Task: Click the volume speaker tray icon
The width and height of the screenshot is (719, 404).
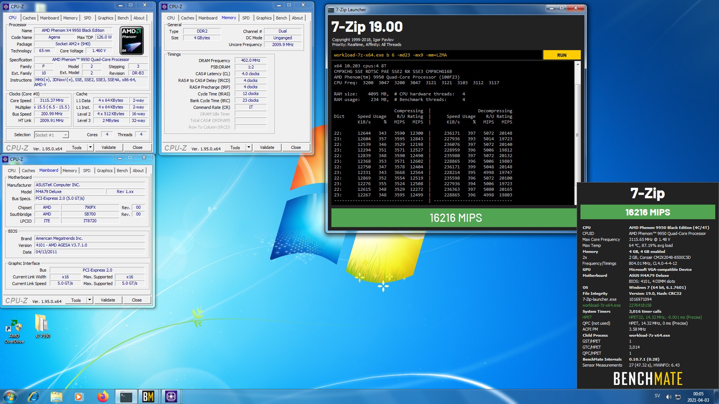Action: (x=668, y=397)
